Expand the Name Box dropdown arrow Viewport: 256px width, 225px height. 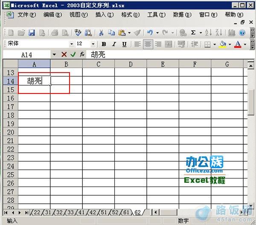(54, 54)
